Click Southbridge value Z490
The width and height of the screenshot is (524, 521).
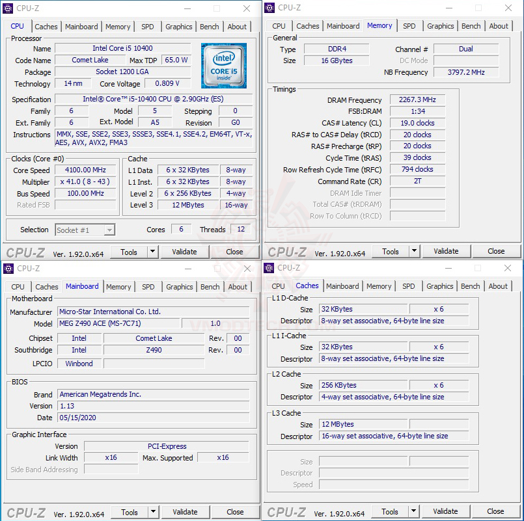tap(154, 350)
